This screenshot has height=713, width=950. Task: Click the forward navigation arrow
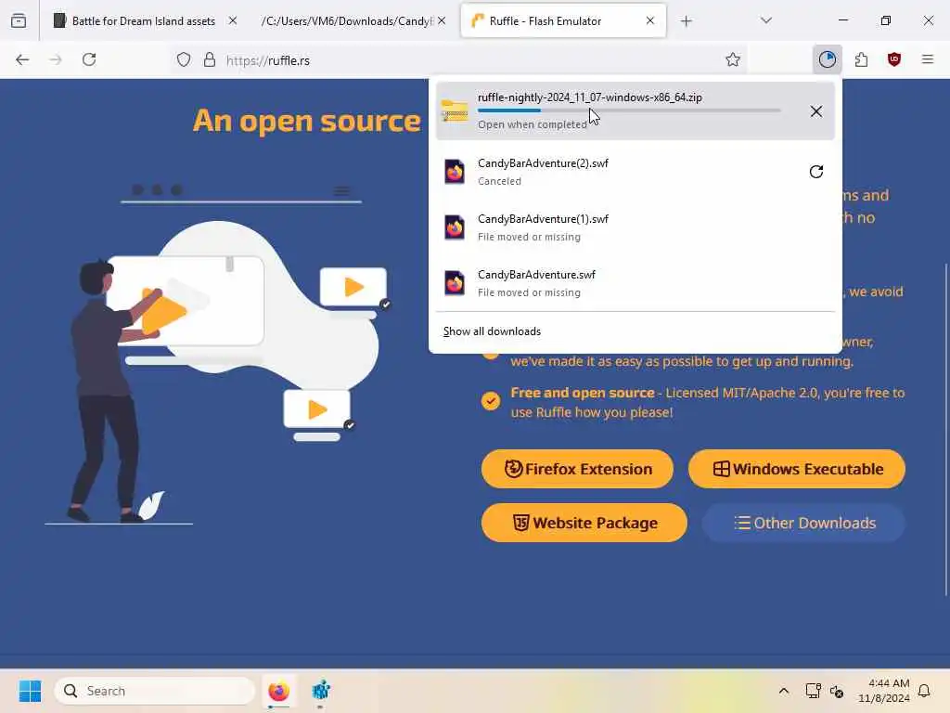click(56, 59)
